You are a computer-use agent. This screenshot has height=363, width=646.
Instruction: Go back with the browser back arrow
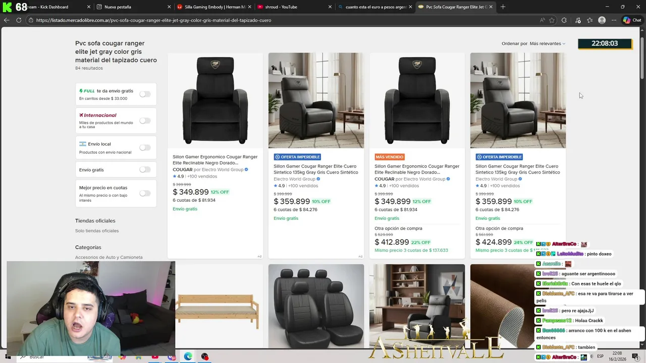pyautogui.click(x=7, y=20)
